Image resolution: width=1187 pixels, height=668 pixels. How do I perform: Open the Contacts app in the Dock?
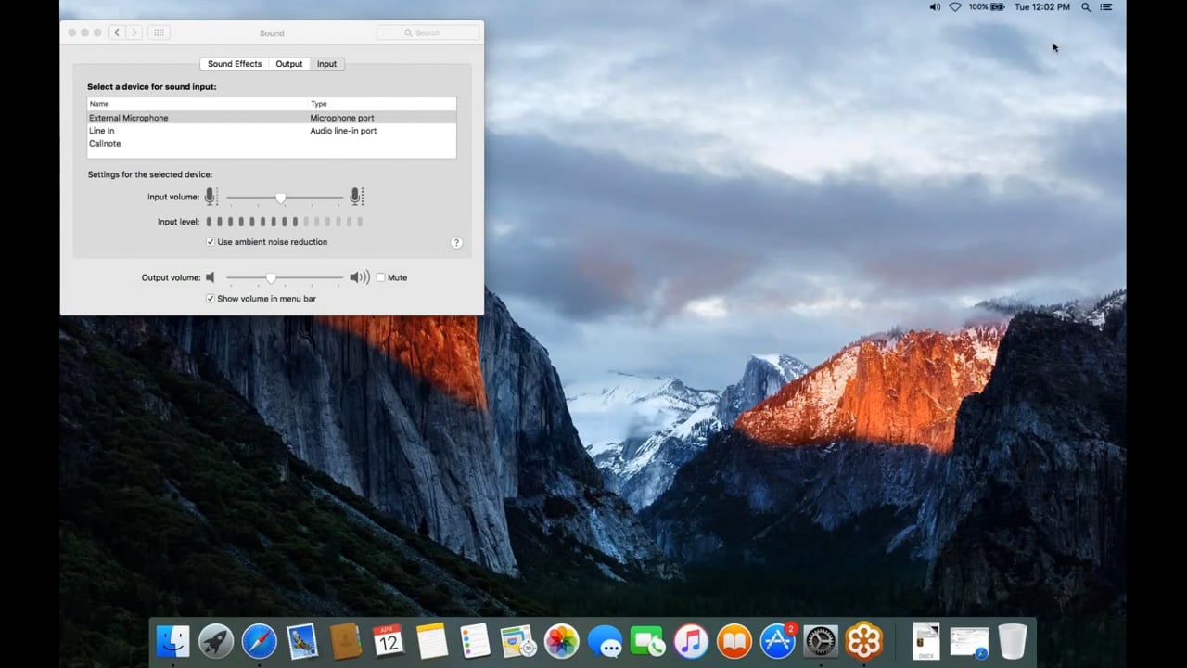[x=345, y=641]
